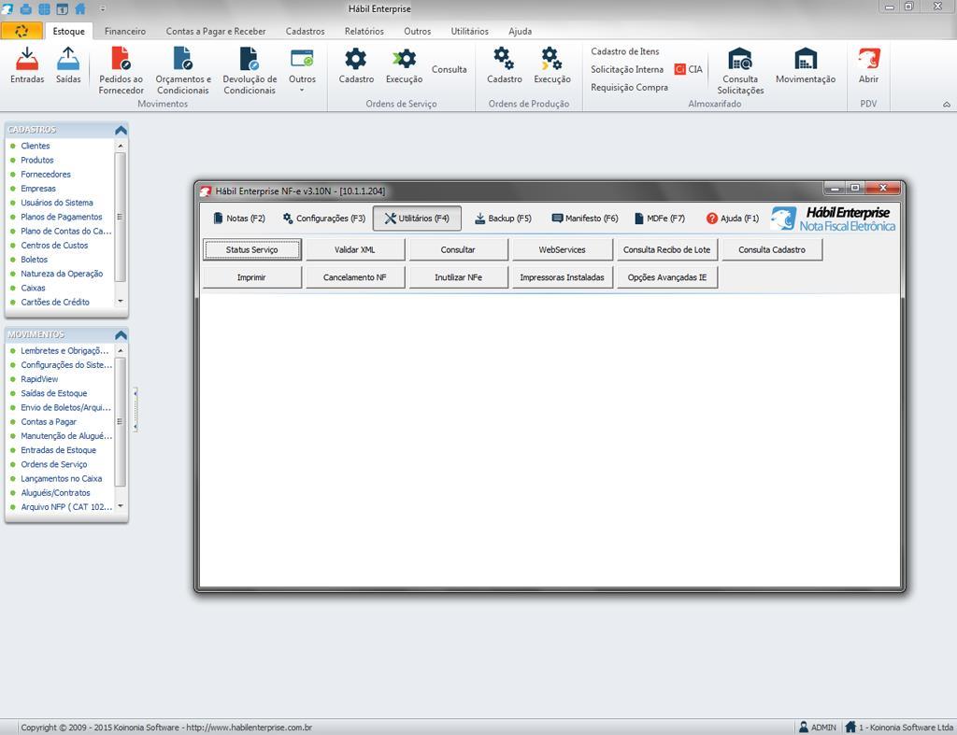Open Ordens de Serviço Execução
The height and width of the screenshot is (735, 957).
click(x=404, y=66)
